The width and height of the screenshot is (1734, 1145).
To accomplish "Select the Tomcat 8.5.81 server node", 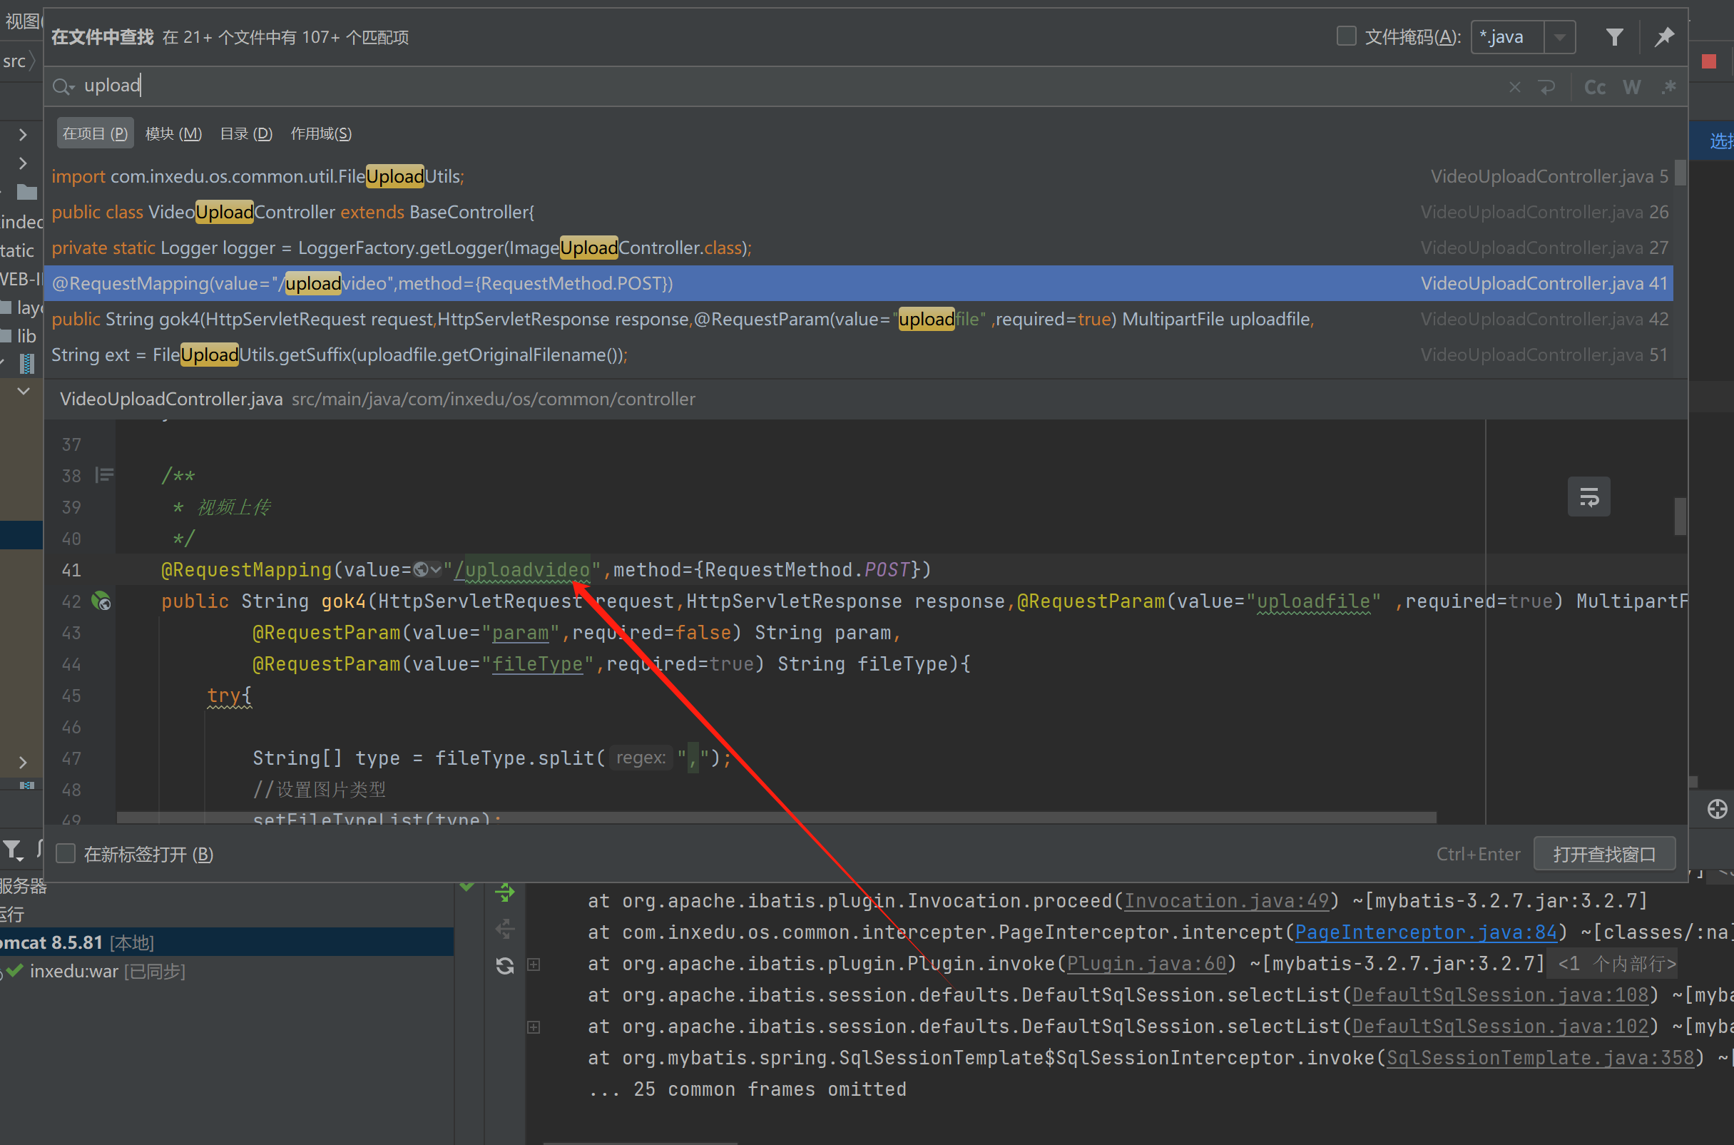I will (226, 942).
